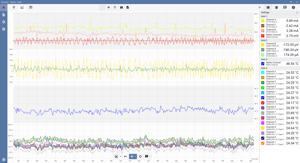Toggle red Maths Channel -2.75 mV checkbox
This screenshot has height=163, width=300.
[x=263, y=36]
